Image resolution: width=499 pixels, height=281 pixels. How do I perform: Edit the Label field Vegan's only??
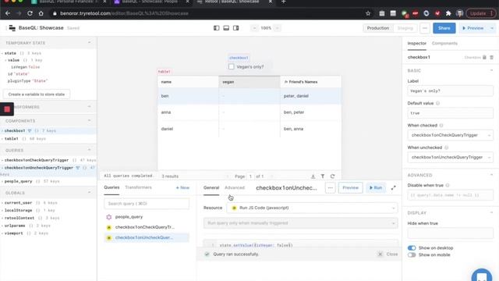(x=451, y=91)
